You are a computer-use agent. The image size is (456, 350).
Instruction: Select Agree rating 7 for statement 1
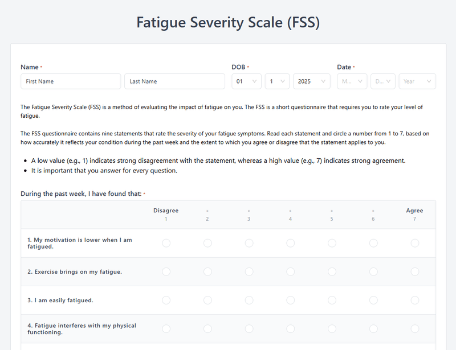tap(414, 243)
